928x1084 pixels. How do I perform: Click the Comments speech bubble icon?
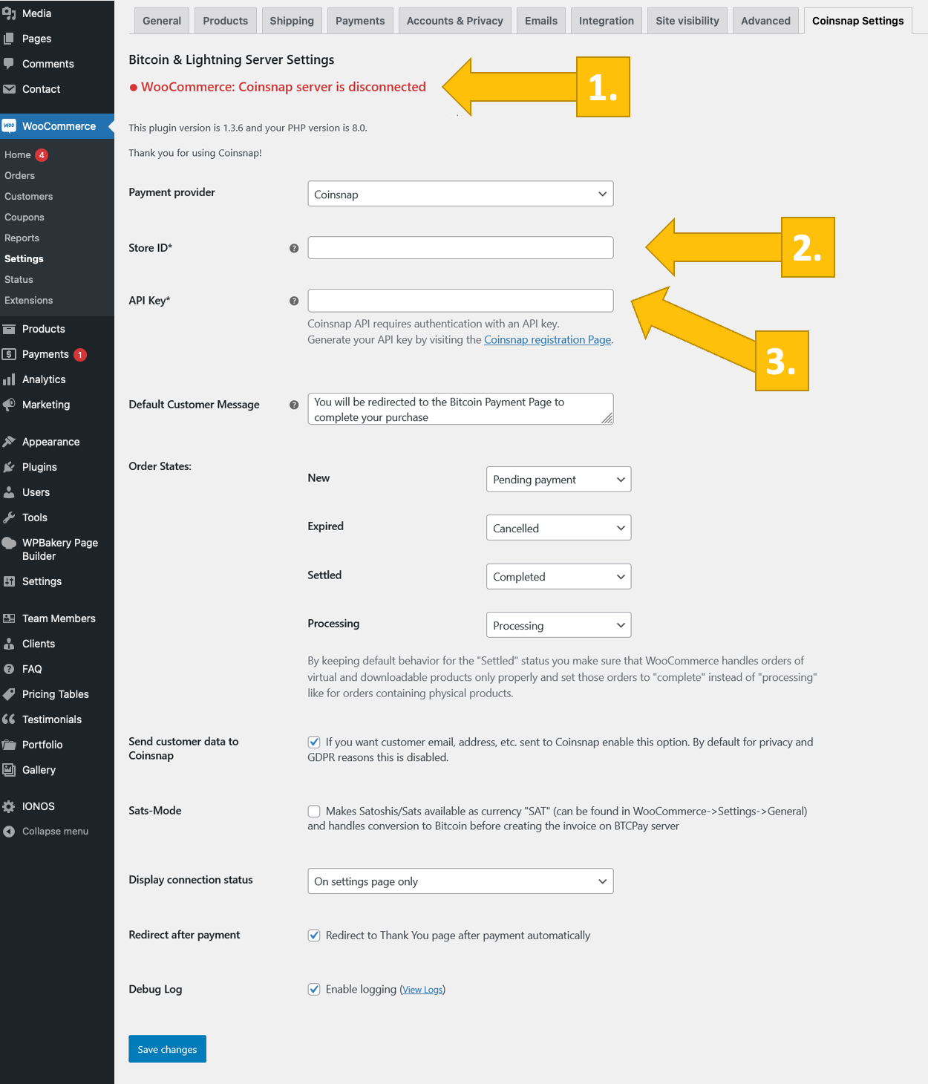point(9,64)
